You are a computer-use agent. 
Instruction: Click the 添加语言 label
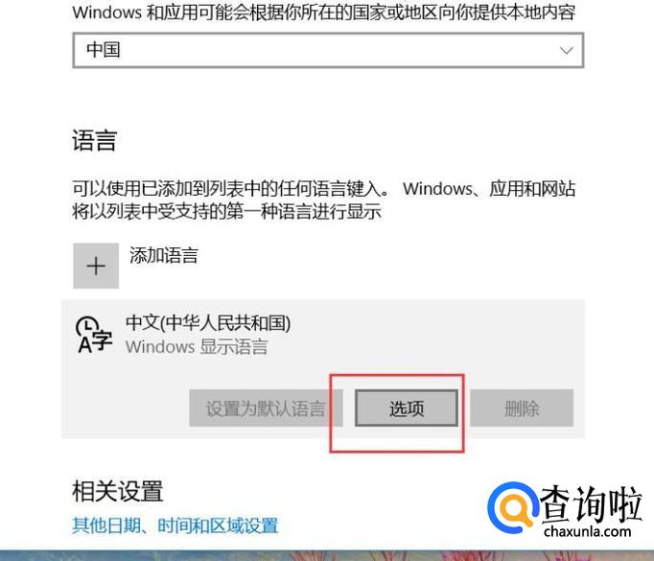point(164,255)
